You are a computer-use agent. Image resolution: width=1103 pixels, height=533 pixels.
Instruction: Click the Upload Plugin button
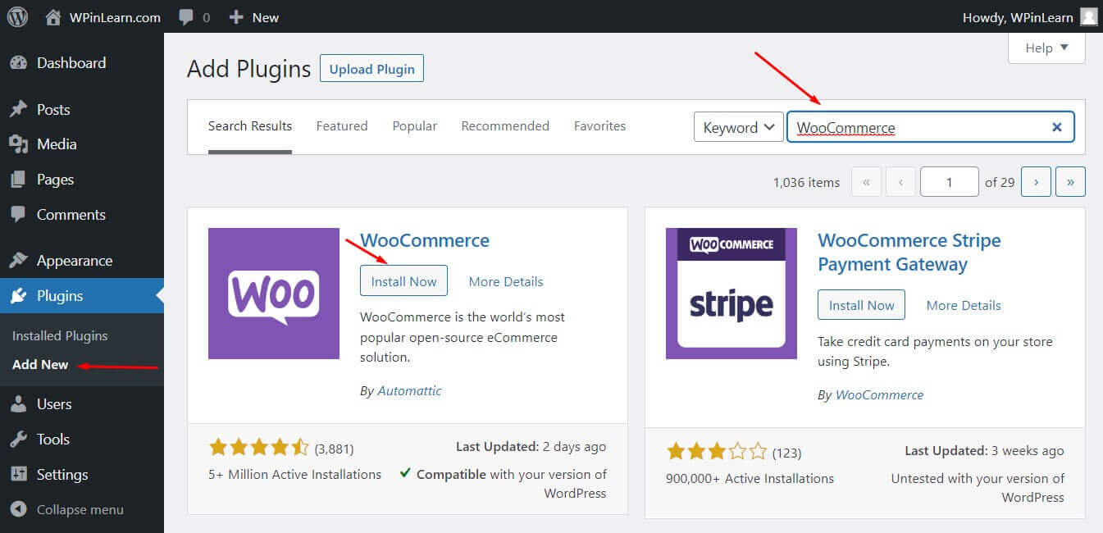(372, 69)
